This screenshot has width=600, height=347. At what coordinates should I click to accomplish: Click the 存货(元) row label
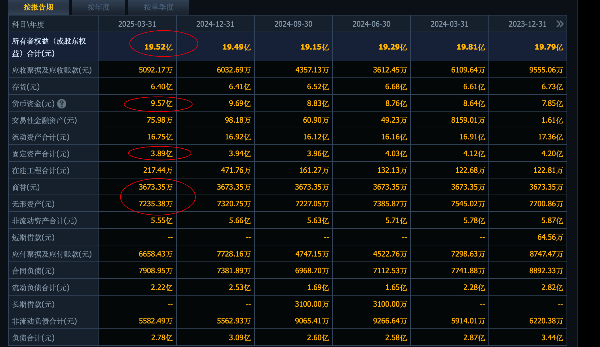click(26, 87)
